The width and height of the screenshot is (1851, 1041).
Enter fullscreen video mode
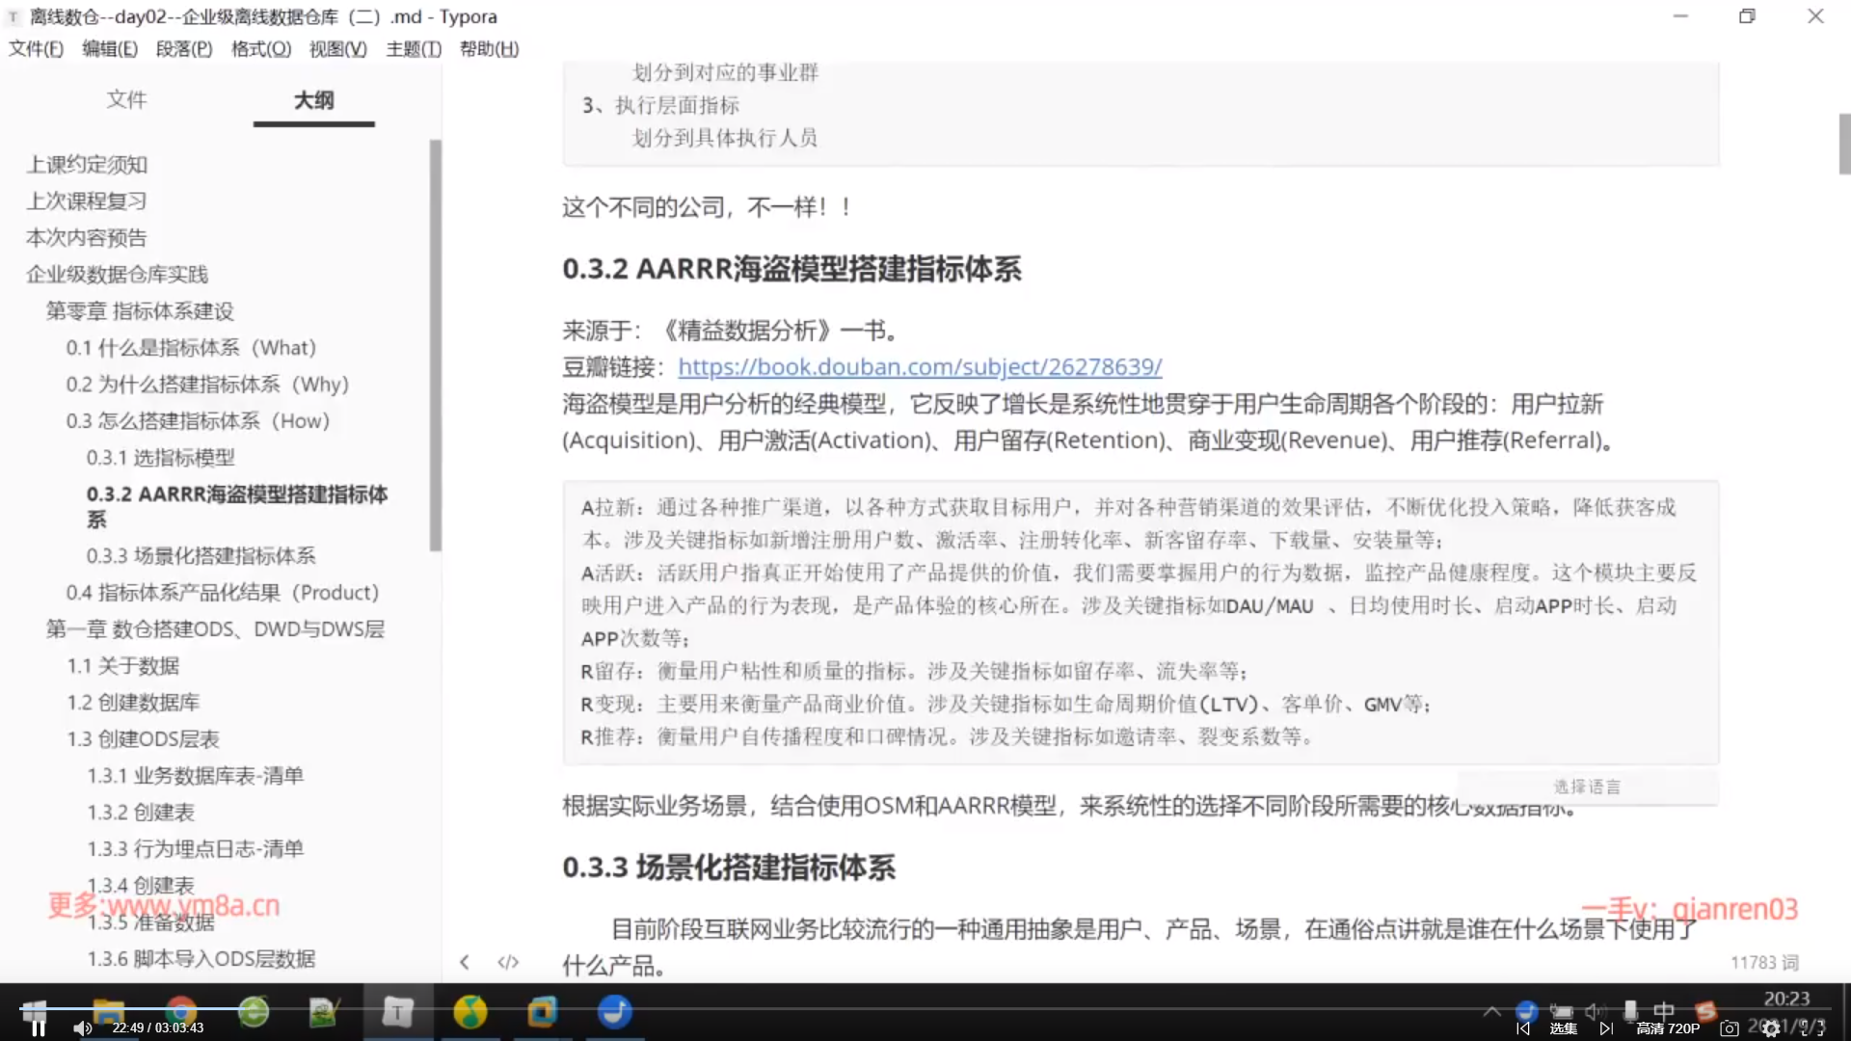pyautogui.click(x=1813, y=1028)
